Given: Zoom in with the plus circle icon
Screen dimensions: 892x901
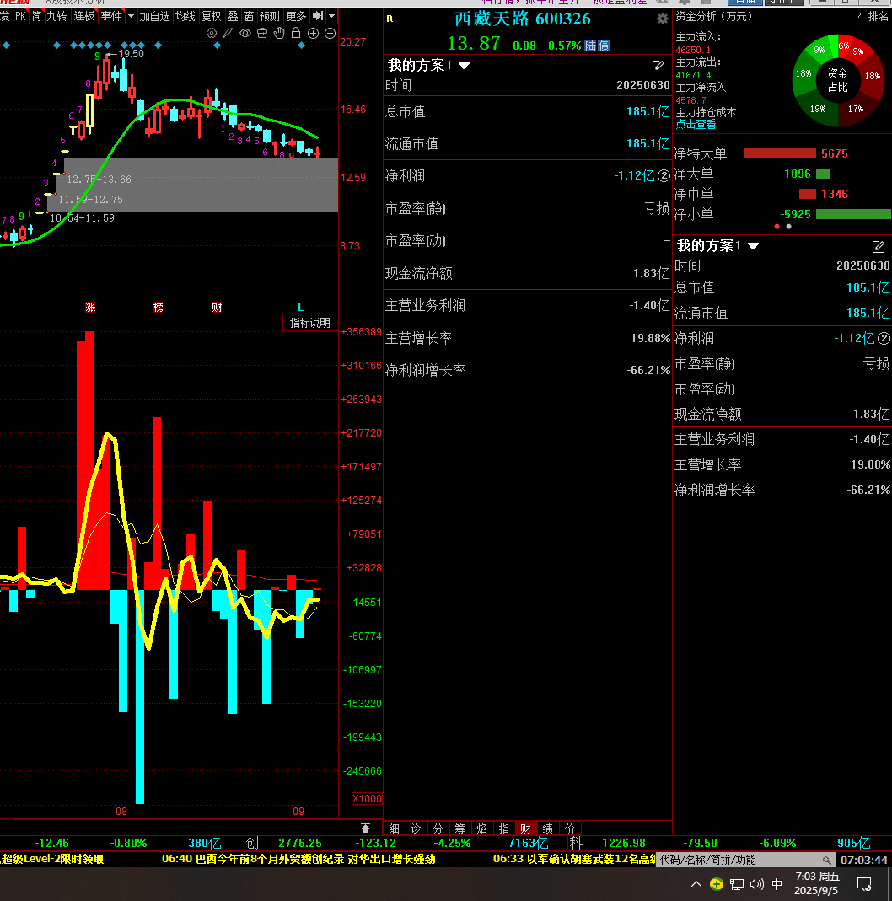Looking at the screenshot, I should 314,34.
